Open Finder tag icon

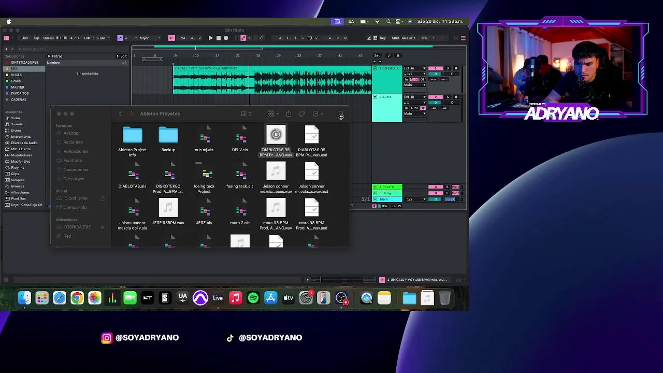(x=301, y=113)
